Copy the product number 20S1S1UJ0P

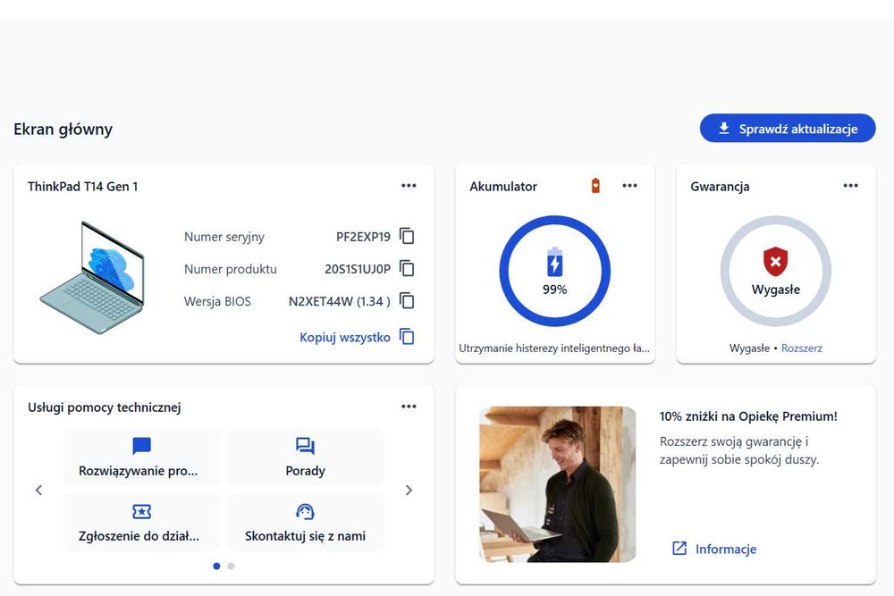[407, 268]
